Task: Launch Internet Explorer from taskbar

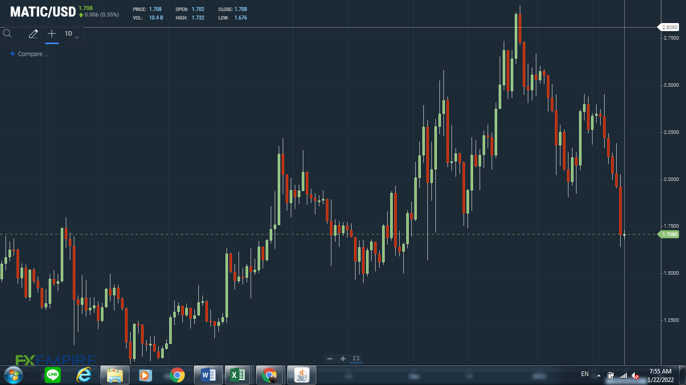Action: [x=84, y=375]
